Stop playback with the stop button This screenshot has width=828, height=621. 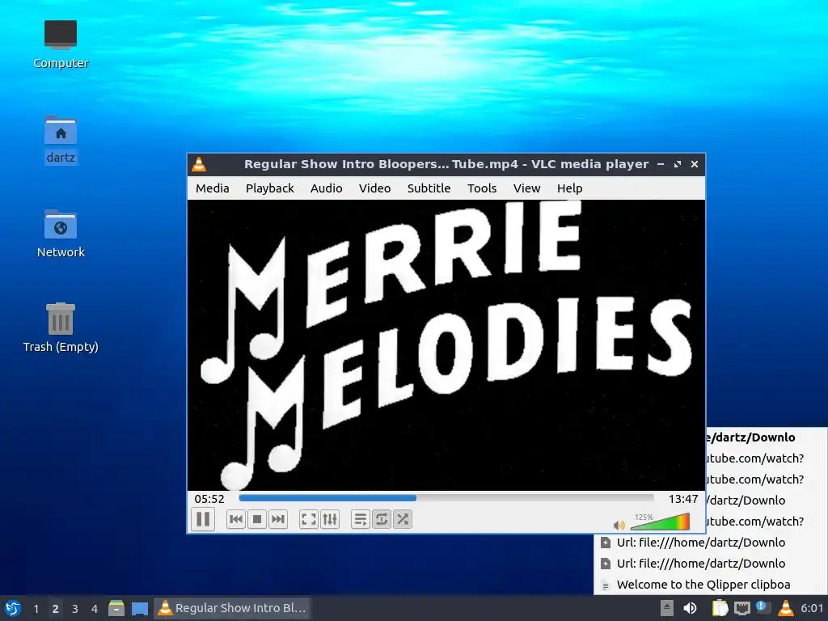click(x=257, y=520)
